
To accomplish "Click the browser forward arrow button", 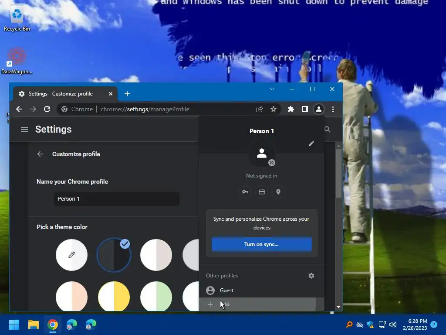I will pyautogui.click(x=33, y=109).
